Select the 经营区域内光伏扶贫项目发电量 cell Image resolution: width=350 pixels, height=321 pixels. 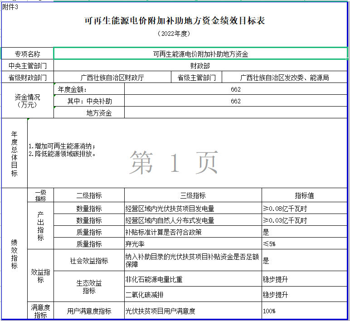[193, 209]
